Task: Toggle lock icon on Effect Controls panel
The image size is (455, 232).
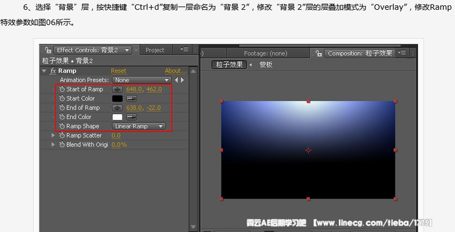Action: tap(48, 50)
